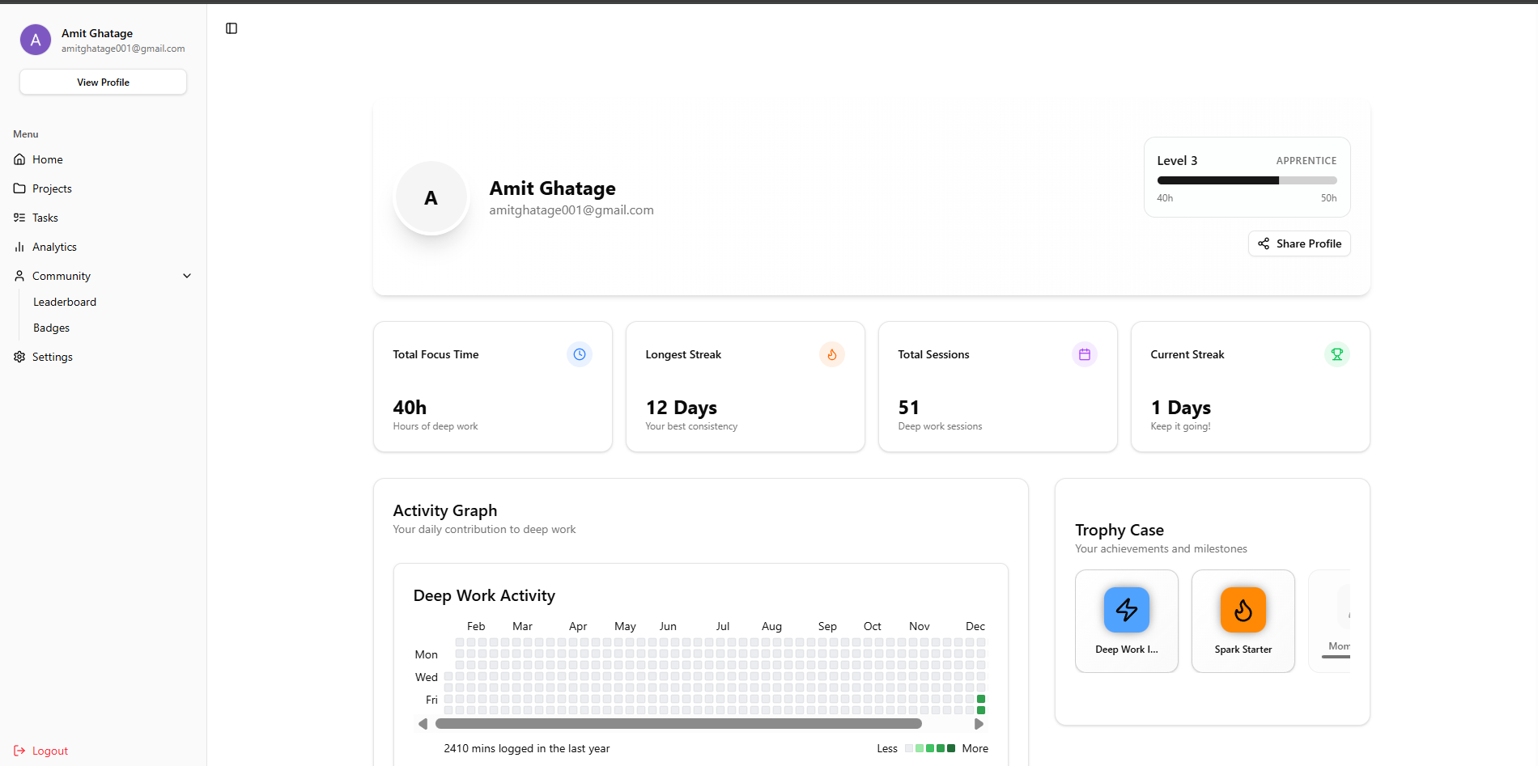Click the Share Profile button
The width and height of the screenshot is (1538, 766).
[x=1299, y=243]
